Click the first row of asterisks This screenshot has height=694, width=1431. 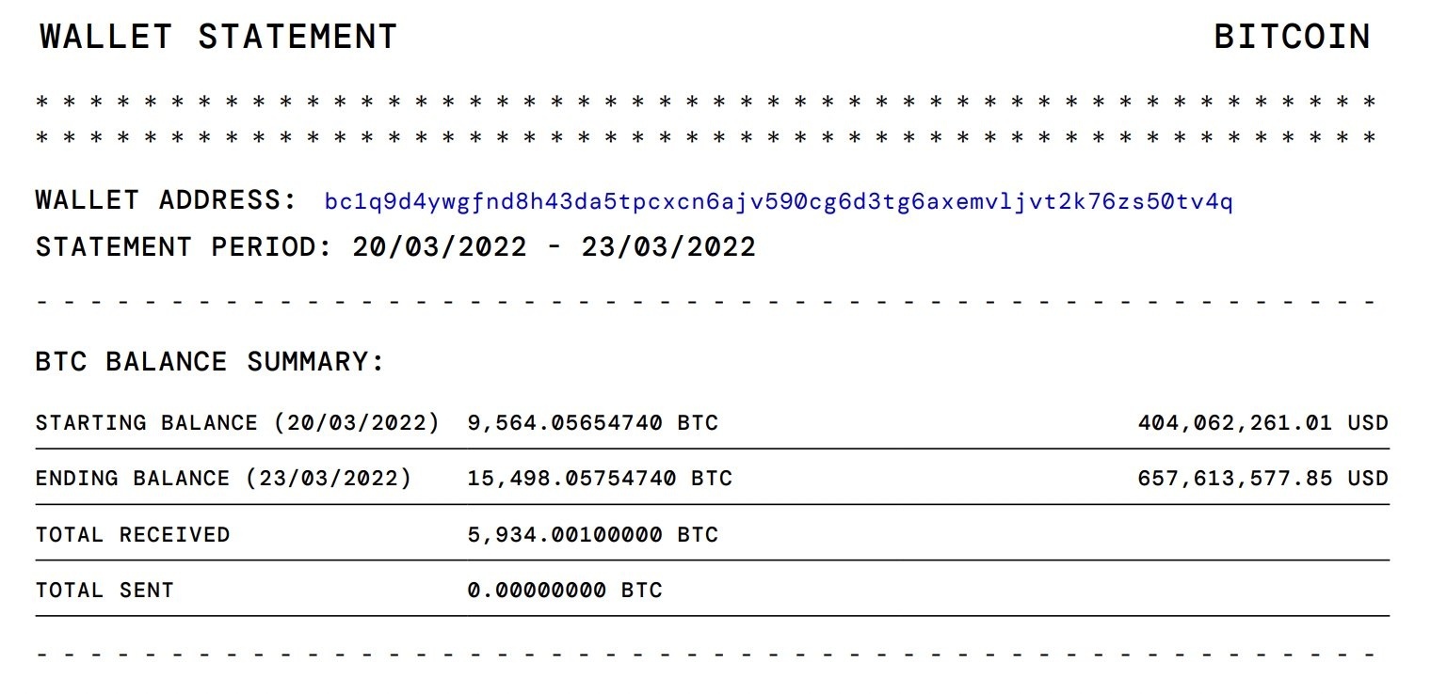coord(705,102)
